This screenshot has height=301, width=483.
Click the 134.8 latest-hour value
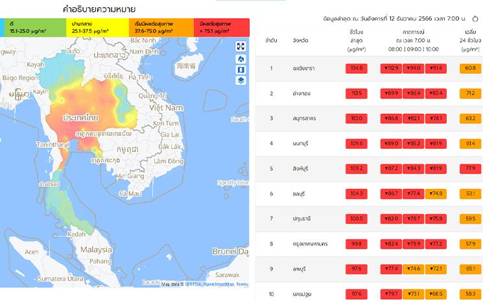click(357, 68)
